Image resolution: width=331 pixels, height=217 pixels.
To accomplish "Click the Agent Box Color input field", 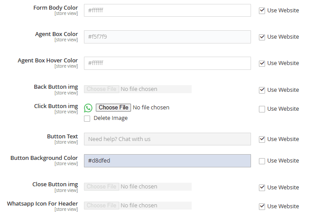I will [167, 37].
